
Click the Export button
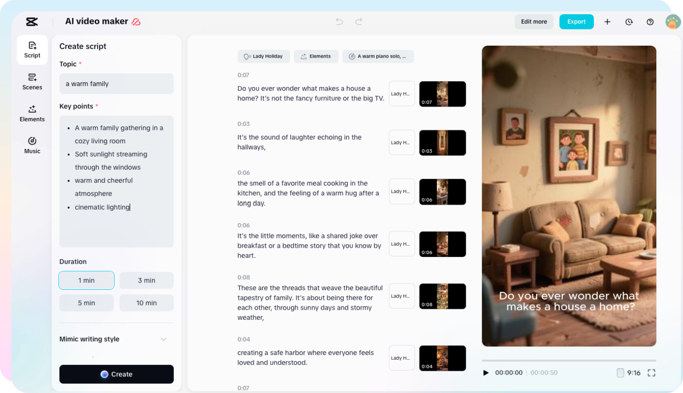[x=576, y=21]
